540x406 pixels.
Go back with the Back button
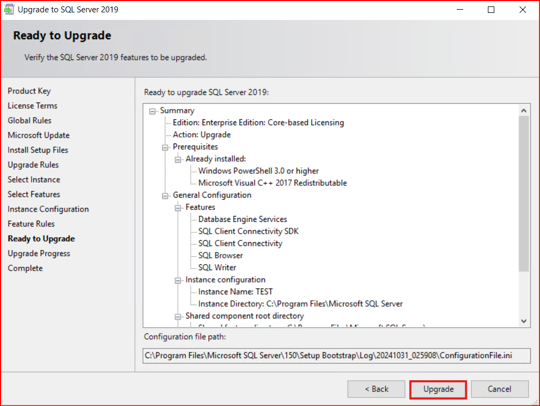tap(376, 389)
